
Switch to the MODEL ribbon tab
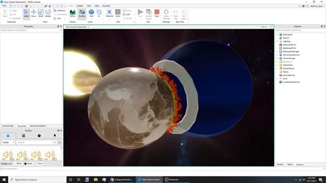pos(80,6)
